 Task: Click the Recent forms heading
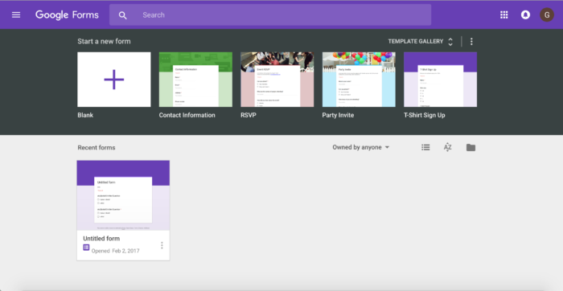pos(97,147)
